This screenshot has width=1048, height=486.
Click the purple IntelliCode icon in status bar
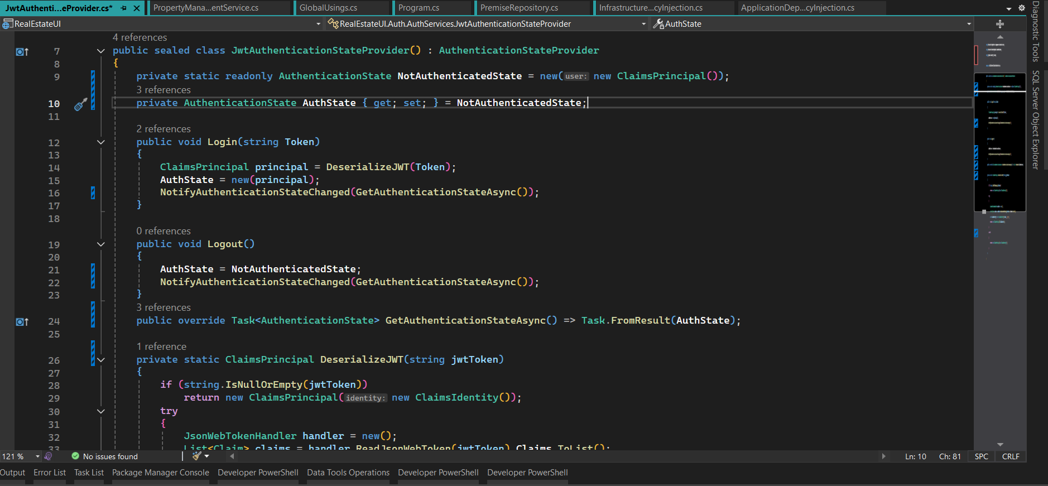click(x=49, y=456)
